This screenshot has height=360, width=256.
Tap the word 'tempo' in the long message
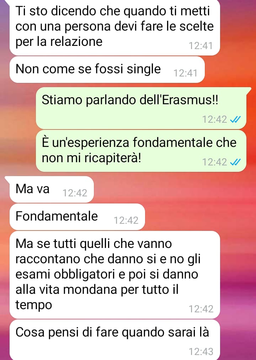point(34,305)
